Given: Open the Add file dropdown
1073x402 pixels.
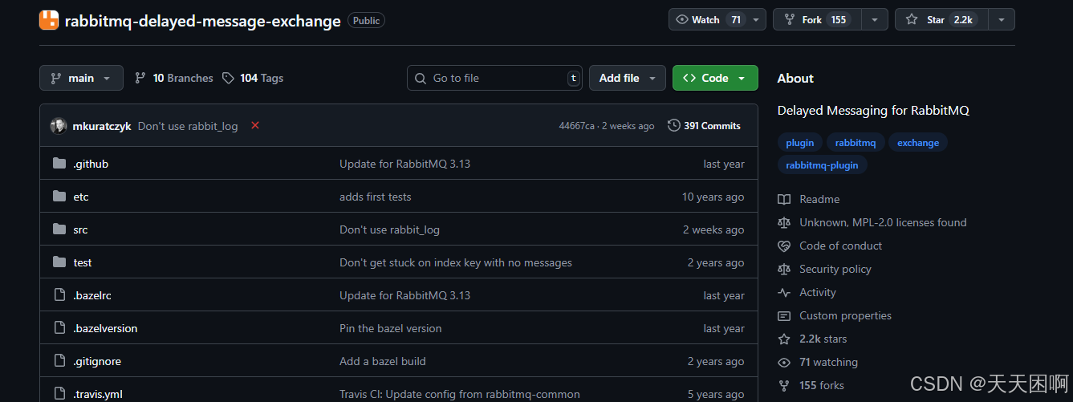Looking at the screenshot, I should tap(628, 78).
